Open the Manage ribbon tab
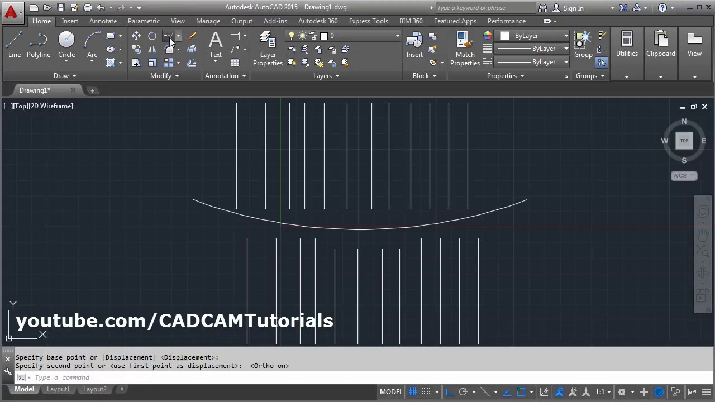The image size is (715, 402). [208, 21]
